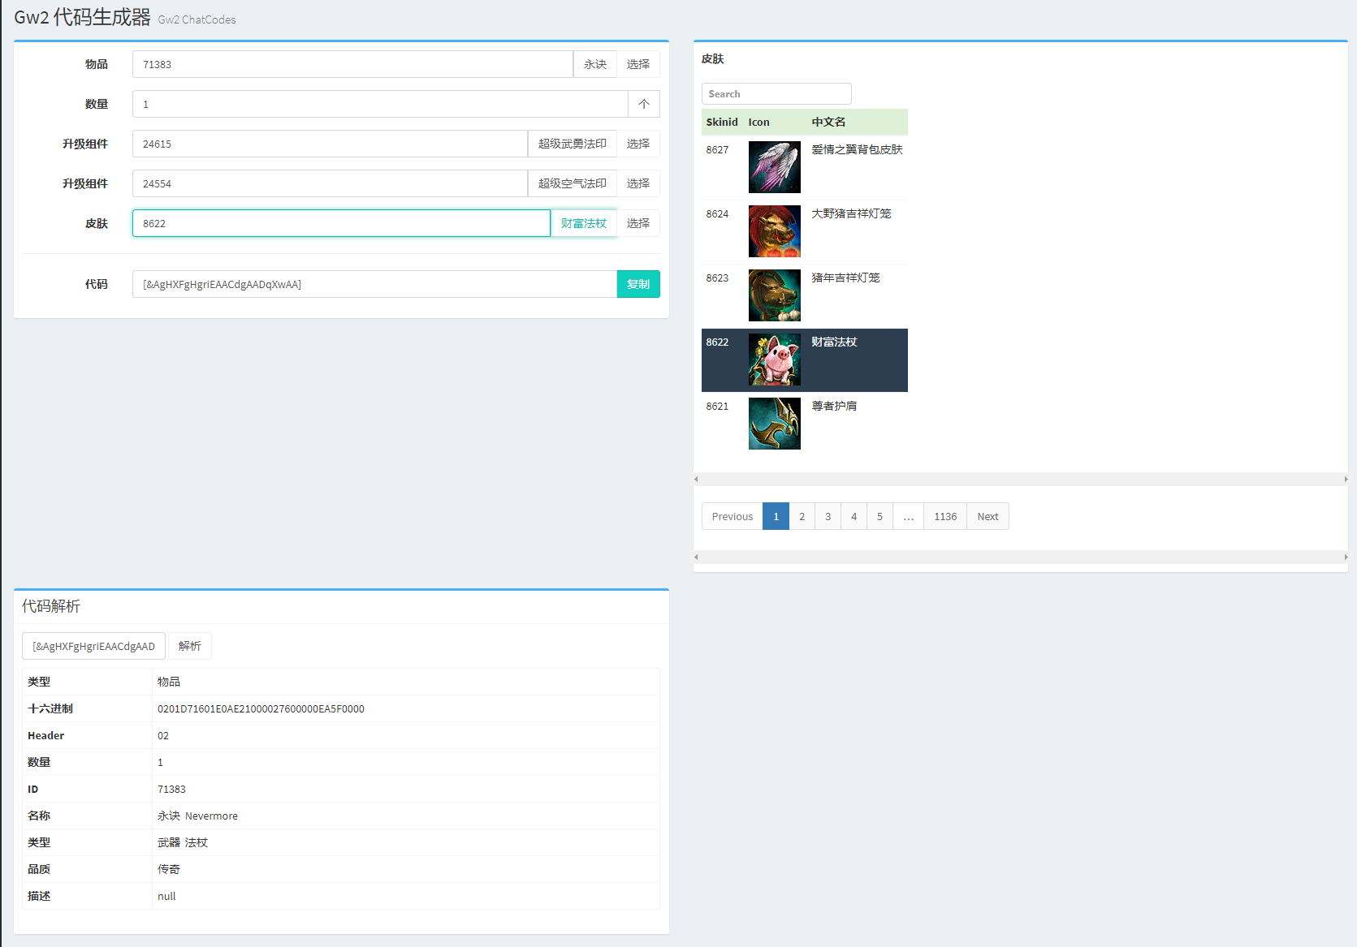Click the pink pig staff icon for skin 8622
The image size is (1357, 947).
774,359
